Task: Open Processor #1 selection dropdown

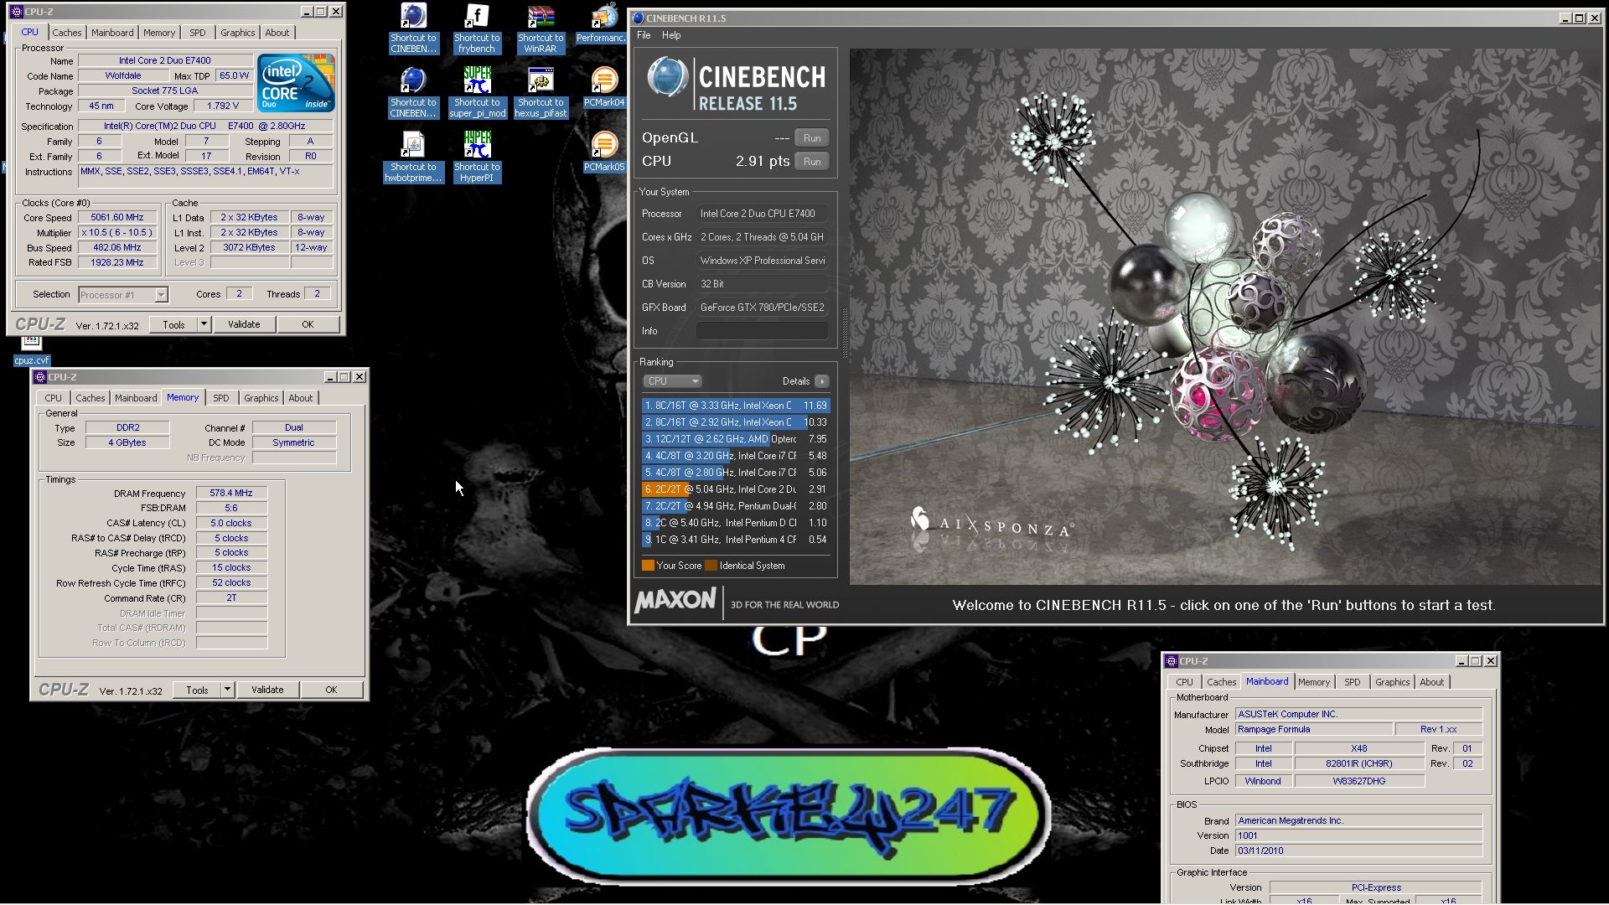Action: [x=123, y=295]
